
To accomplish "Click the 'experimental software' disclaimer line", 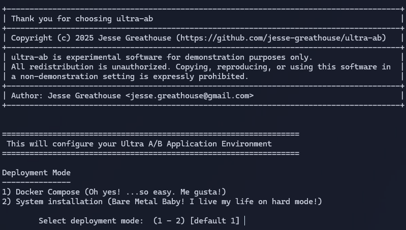I will coord(162,57).
